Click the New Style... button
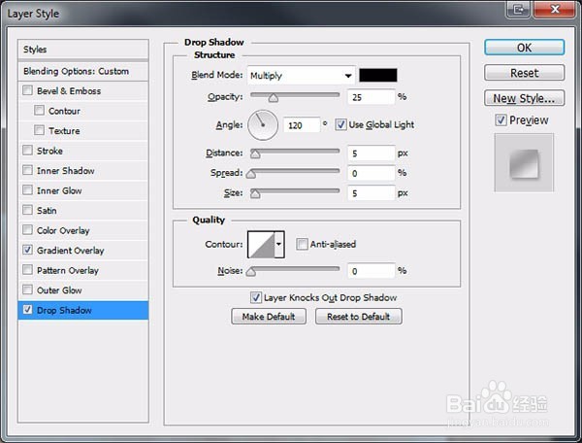The width and height of the screenshot is (582, 443). click(524, 98)
